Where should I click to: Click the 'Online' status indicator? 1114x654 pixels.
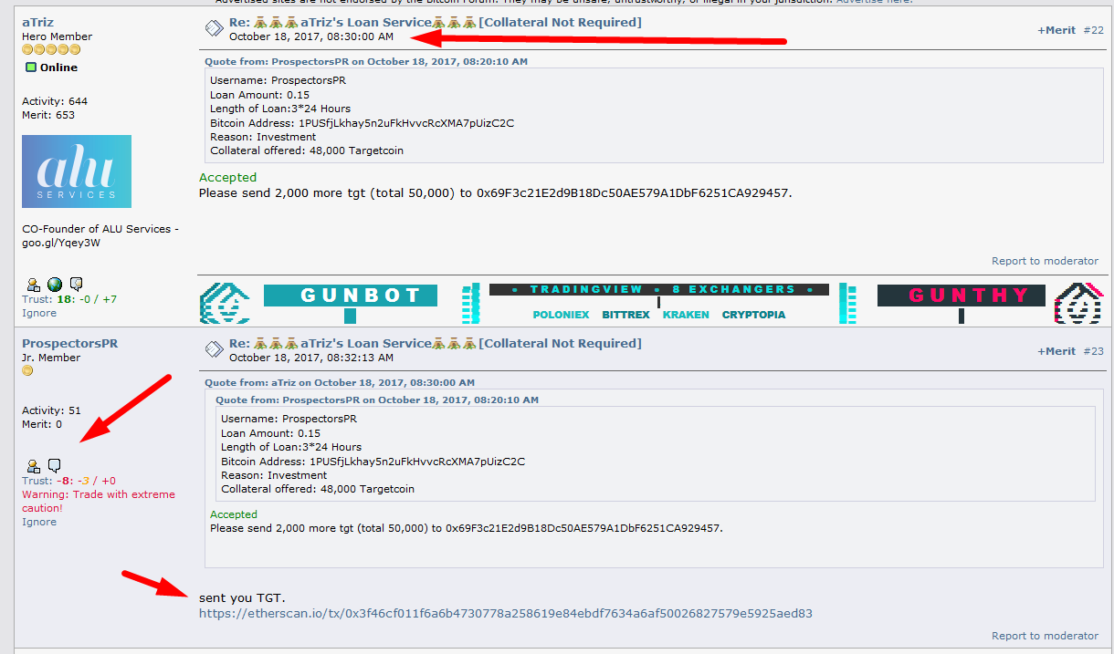click(51, 67)
